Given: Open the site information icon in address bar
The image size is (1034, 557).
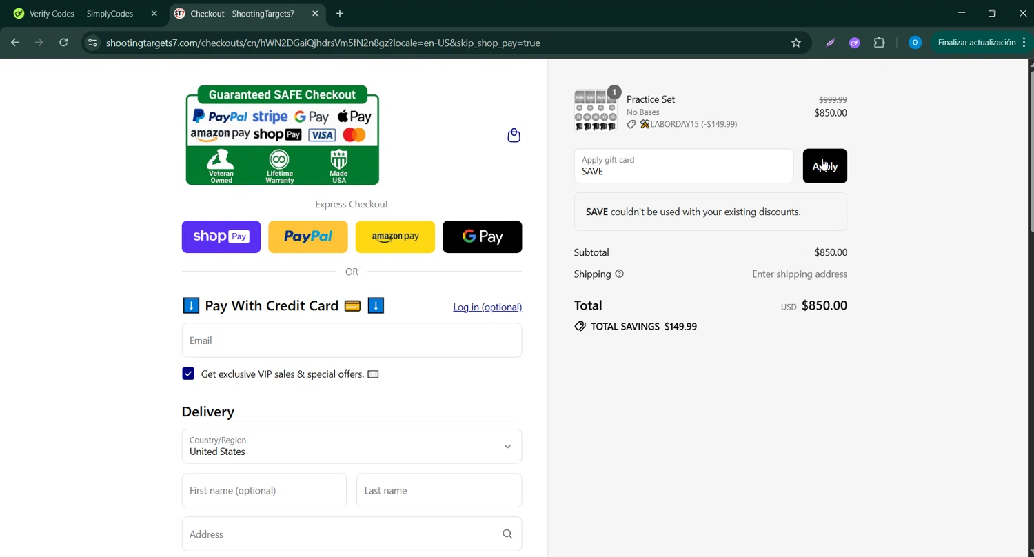Looking at the screenshot, I should click(x=92, y=43).
